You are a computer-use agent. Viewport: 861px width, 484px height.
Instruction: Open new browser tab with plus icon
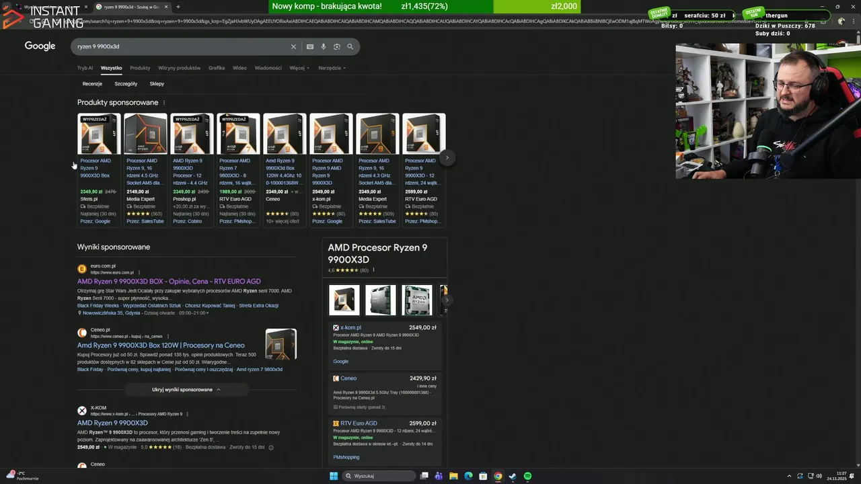(178, 7)
